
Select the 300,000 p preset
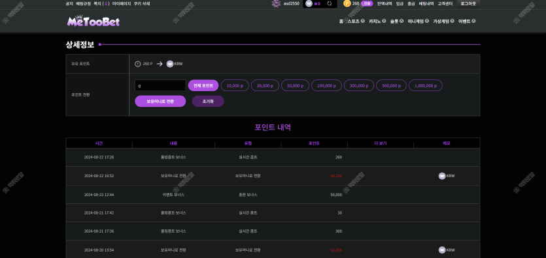pos(359,85)
